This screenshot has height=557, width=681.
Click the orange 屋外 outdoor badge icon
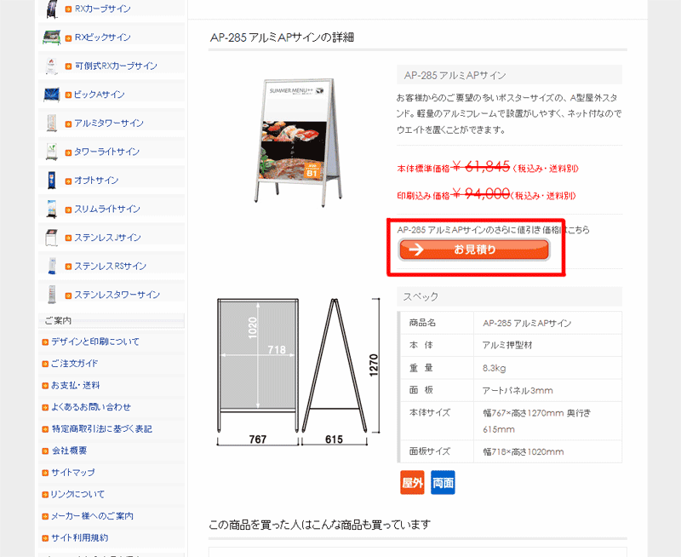pos(412,482)
